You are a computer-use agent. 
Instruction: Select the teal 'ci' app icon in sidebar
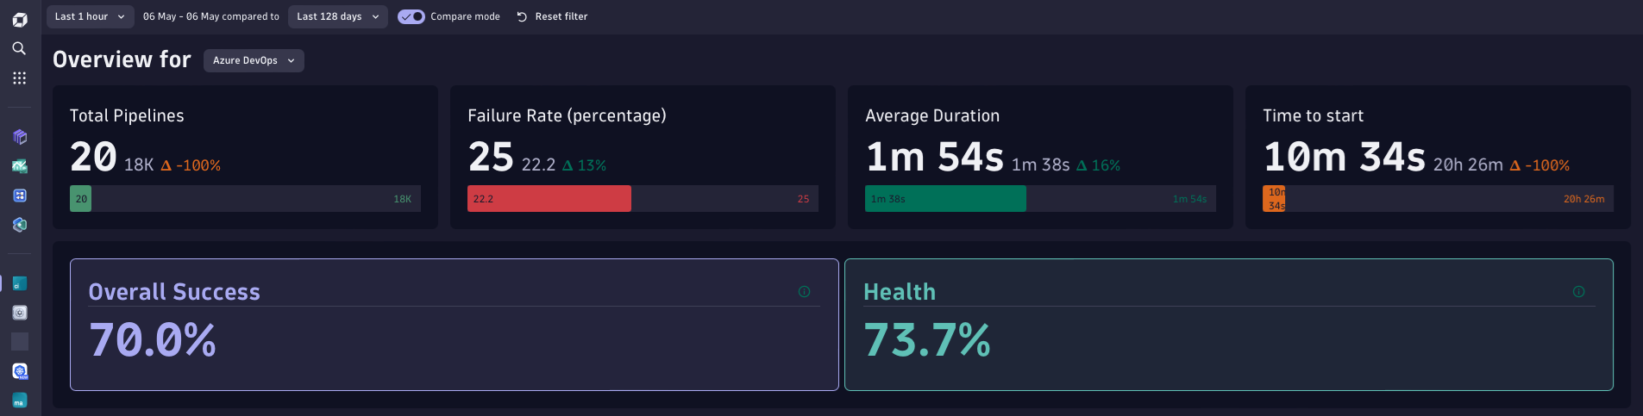[x=20, y=283]
